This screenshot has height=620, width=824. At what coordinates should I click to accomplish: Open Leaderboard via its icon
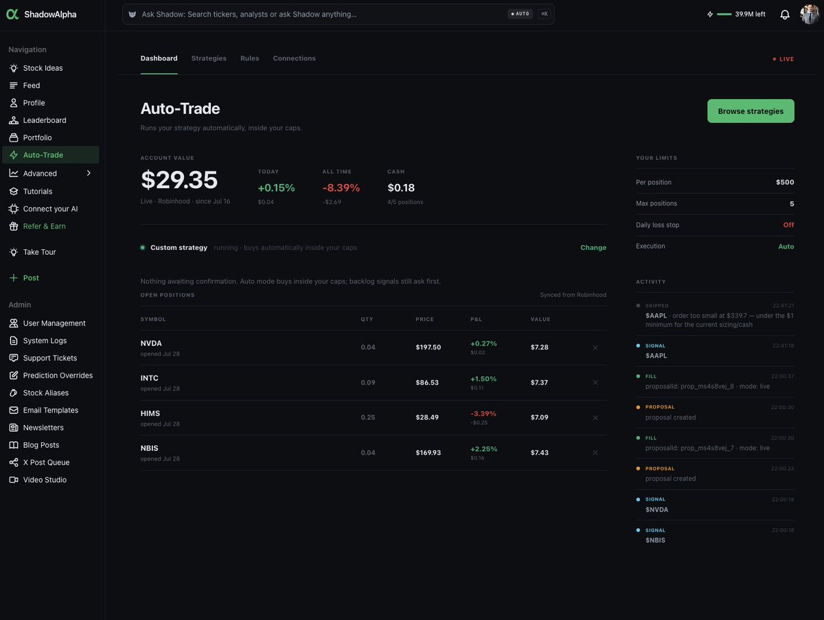14,120
